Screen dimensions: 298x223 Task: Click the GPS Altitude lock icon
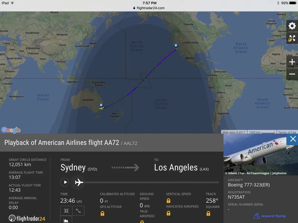(x=102, y=214)
